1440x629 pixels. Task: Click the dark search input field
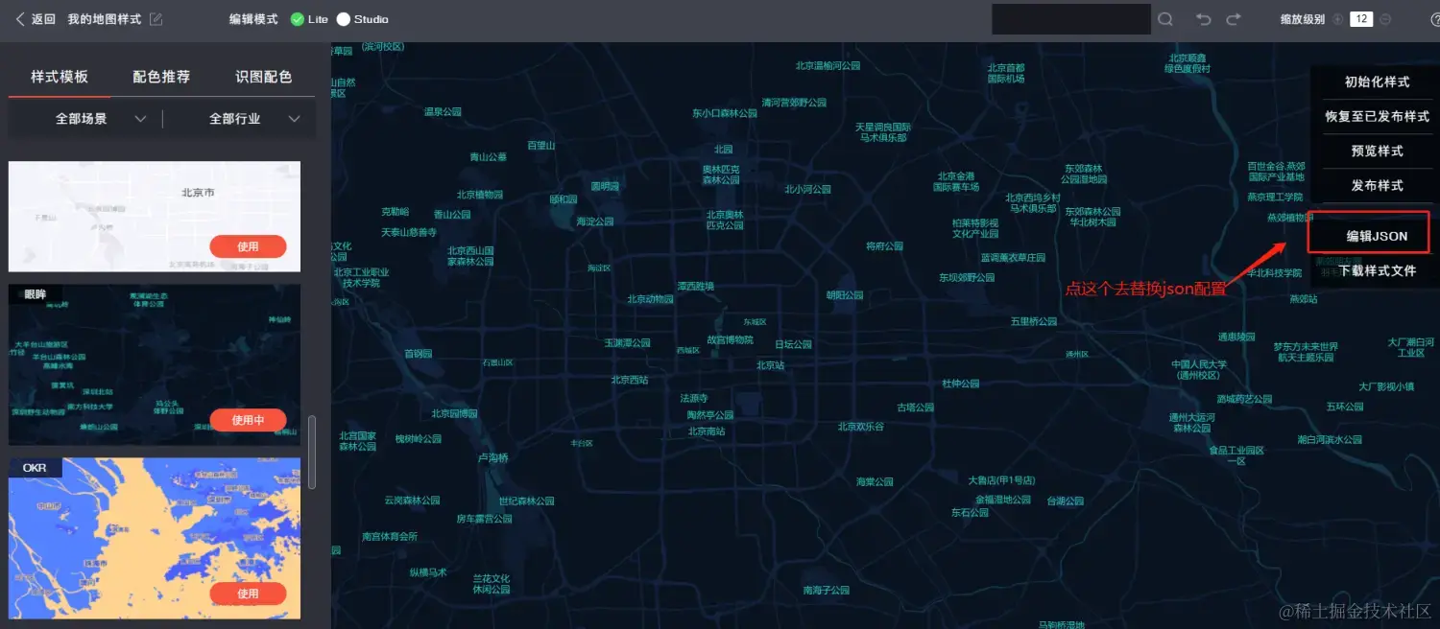click(x=1071, y=19)
